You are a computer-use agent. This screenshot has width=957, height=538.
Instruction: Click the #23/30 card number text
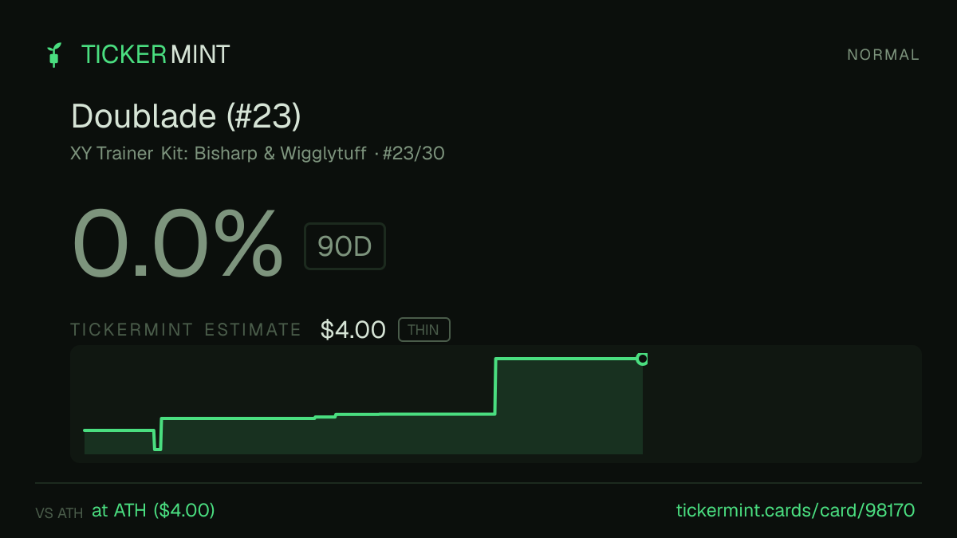pyautogui.click(x=413, y=153)
